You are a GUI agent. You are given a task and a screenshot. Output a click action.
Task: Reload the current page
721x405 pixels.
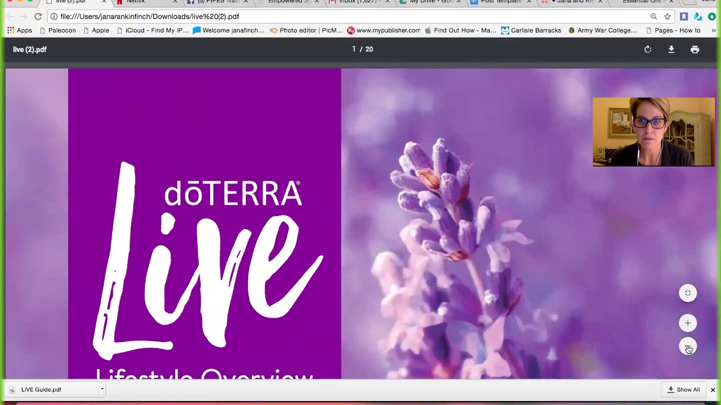(38, 16)
